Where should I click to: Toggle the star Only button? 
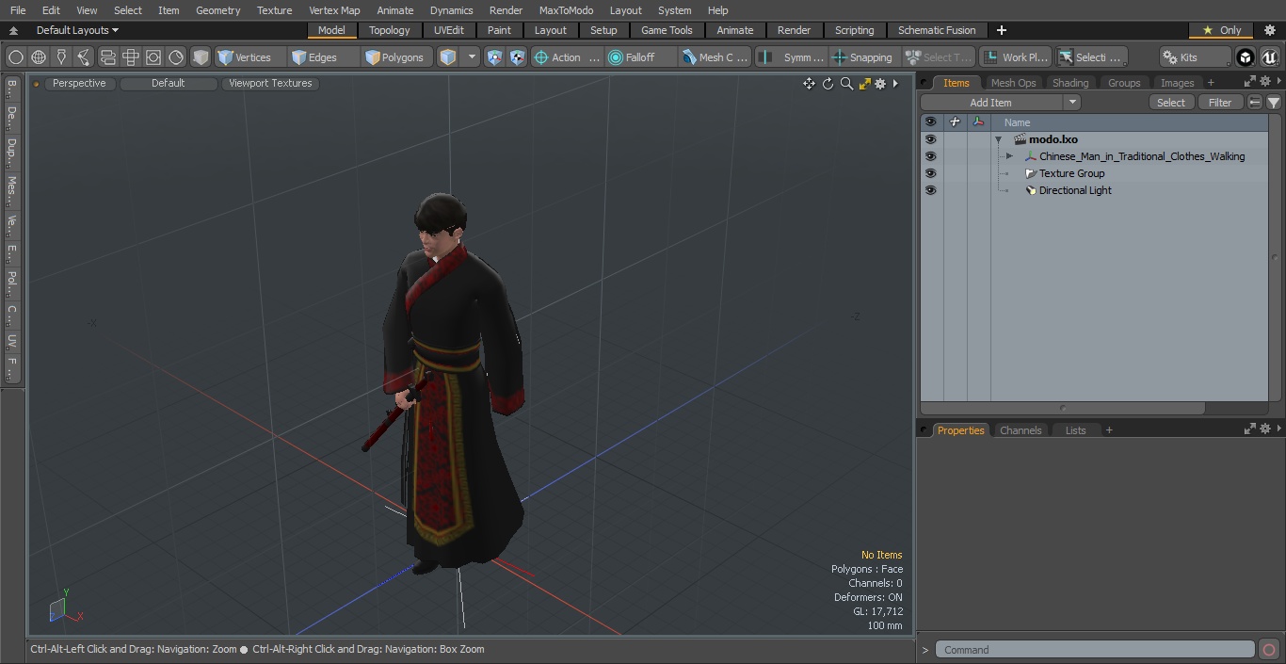pyautogui.click(x=1221, y=30)
